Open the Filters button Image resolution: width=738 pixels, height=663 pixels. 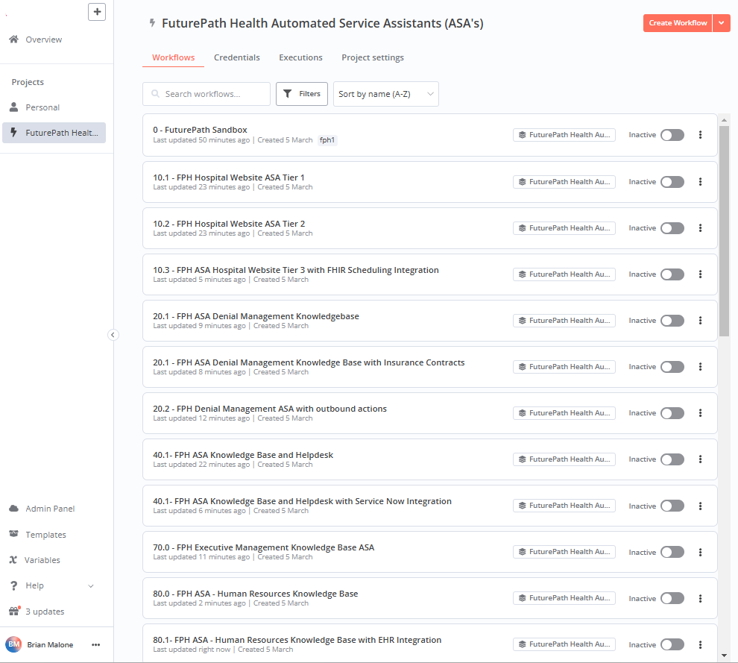tap(302, 94)
